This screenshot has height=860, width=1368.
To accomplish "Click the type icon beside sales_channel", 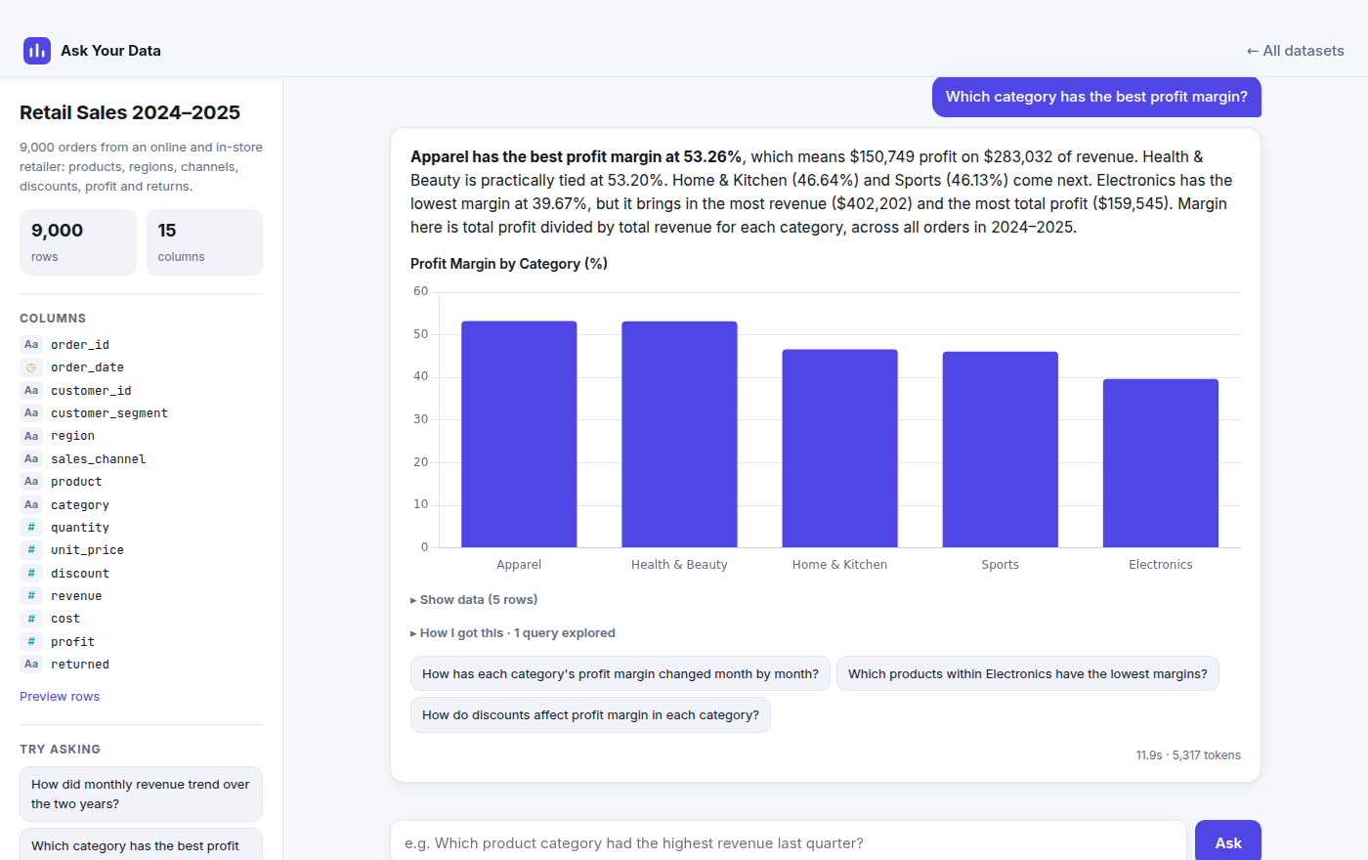I will coord(31,458).
